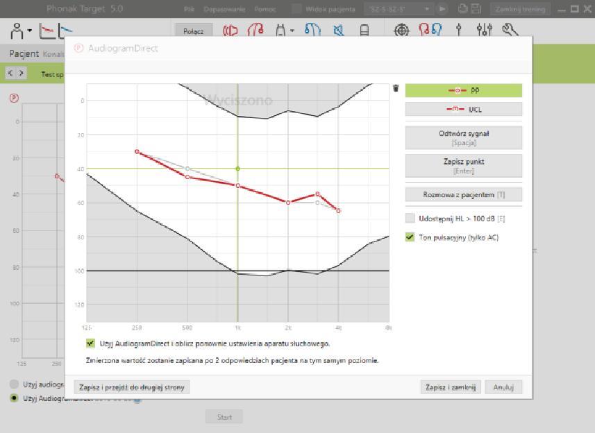Click the save diskette icon in title bar
Screen dimensions: 595x433
click(x=476, y=8)
